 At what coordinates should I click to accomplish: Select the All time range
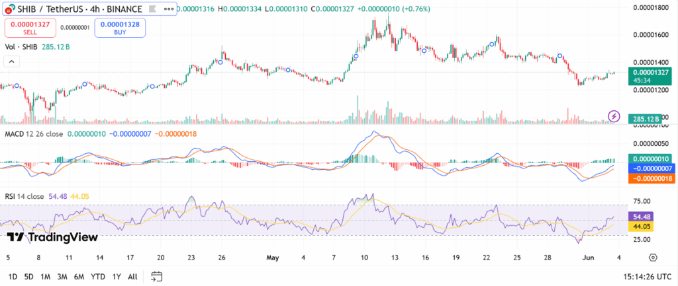click(x=132, y=277)
